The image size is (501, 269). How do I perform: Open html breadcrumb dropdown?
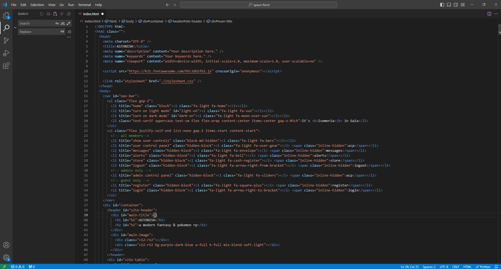(111, 21)
